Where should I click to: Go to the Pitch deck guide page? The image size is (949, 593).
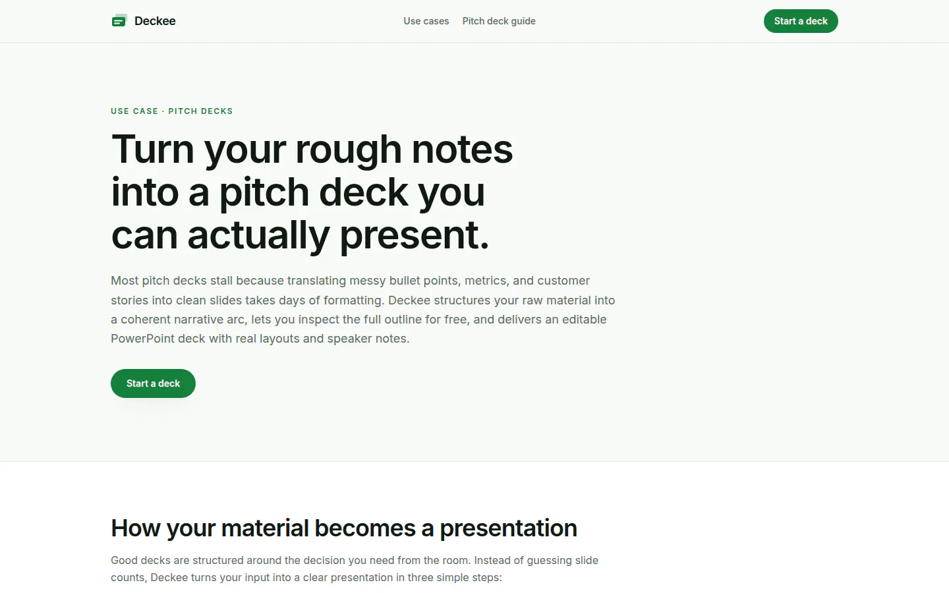click(x=499, y=21)
